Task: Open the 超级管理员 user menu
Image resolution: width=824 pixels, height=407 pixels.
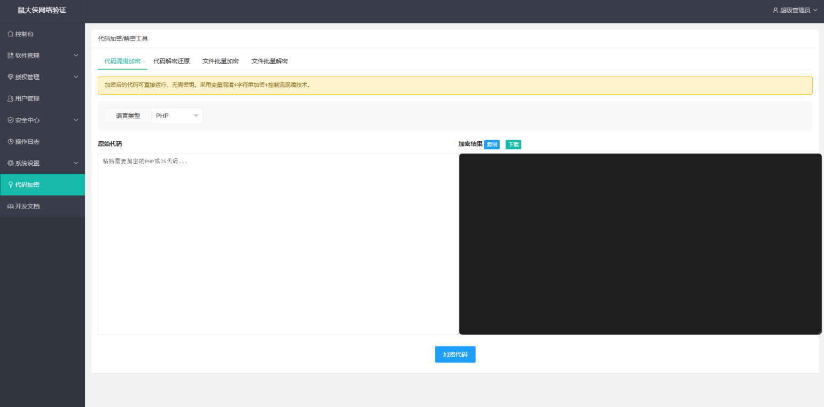Action: (795, 10)
